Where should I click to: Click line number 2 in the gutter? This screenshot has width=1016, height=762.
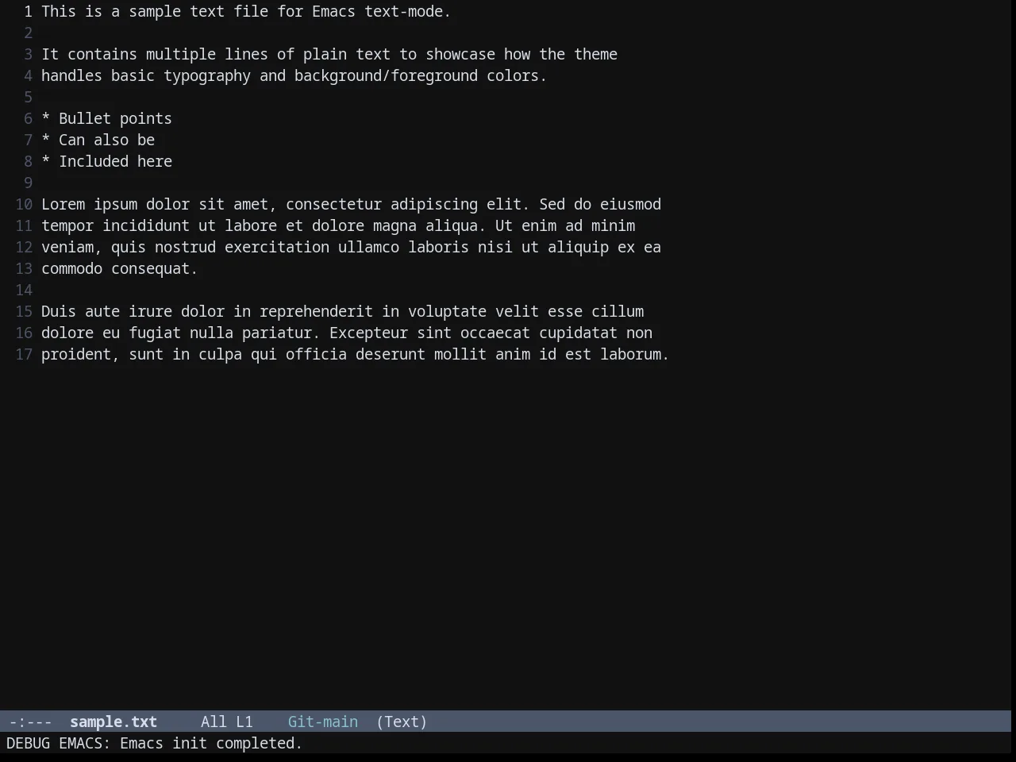[x=28, y=33]
